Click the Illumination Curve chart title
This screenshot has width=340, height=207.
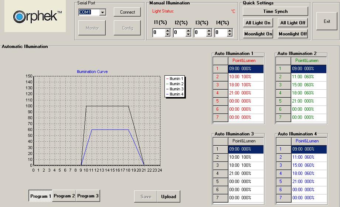click(92, 72)
